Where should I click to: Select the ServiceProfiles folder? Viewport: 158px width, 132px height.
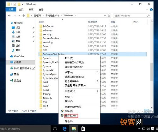point(51,38)
